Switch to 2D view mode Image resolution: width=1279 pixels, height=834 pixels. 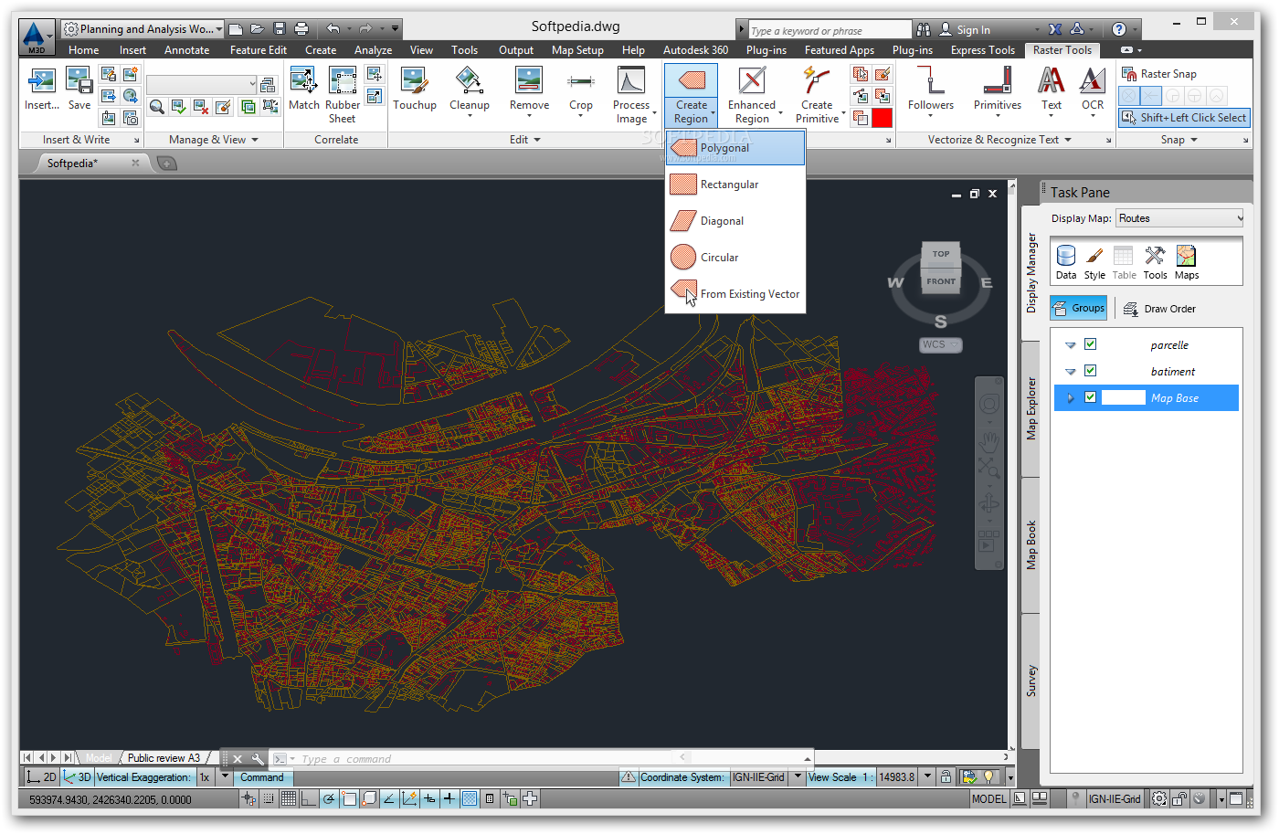[41, 777]
